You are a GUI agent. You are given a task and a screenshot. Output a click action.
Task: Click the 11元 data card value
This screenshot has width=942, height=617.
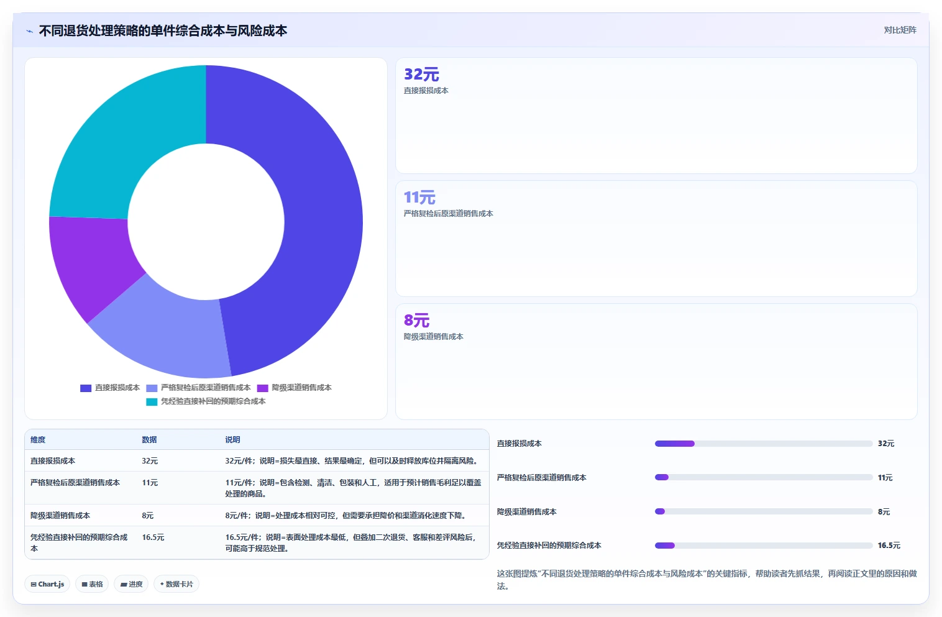419,198
